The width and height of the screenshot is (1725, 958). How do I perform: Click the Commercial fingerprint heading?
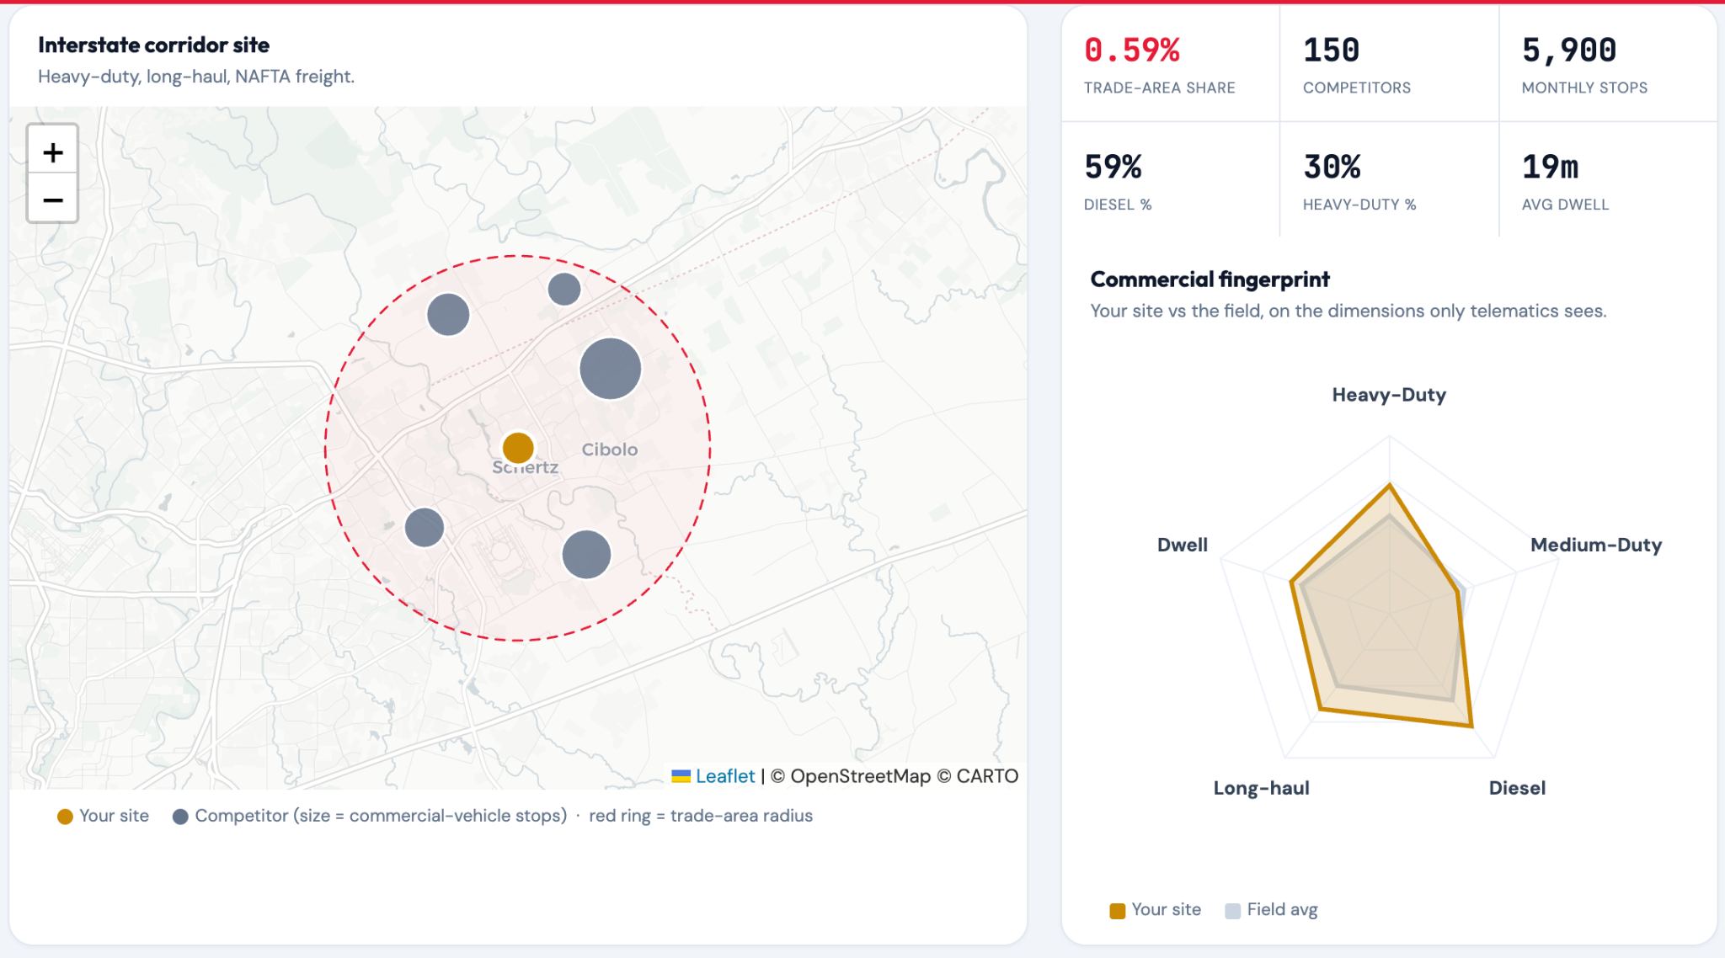pyautogui.click(x=1210, y=279)
